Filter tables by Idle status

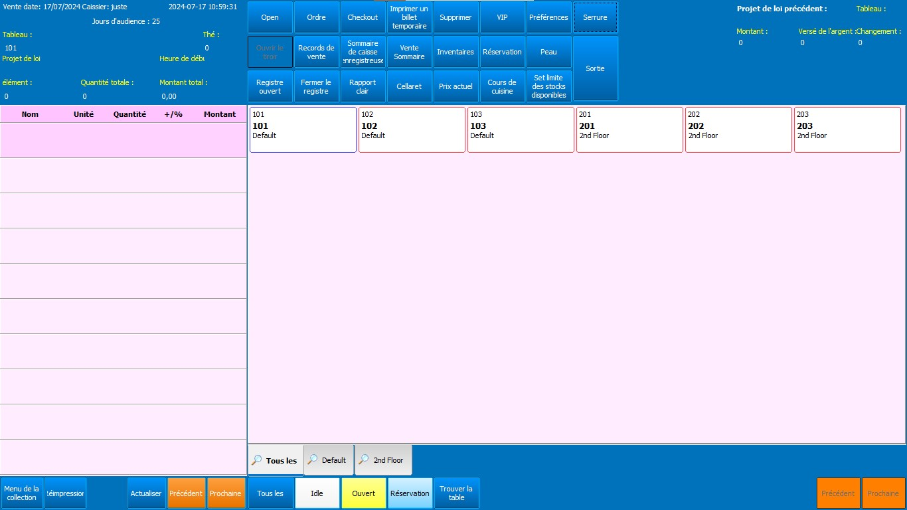click(317, 493)
